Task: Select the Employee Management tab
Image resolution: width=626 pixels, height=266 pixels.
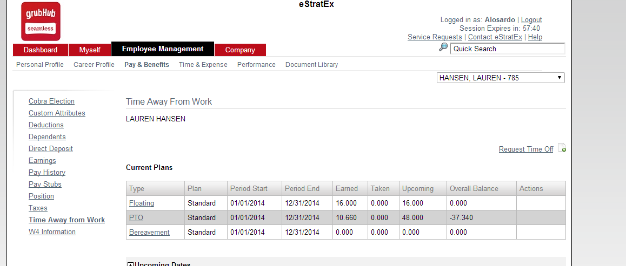Action: click(163, 49)
